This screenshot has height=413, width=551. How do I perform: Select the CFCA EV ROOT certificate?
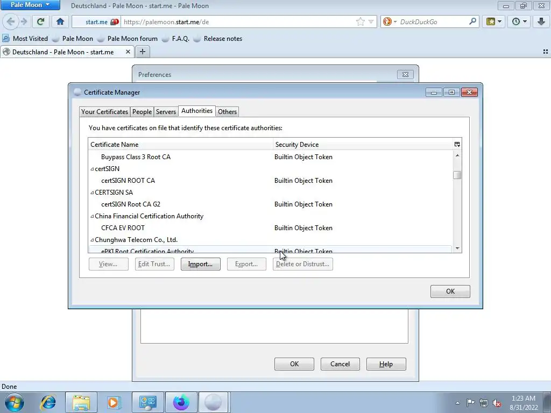(x=270, y=228)
